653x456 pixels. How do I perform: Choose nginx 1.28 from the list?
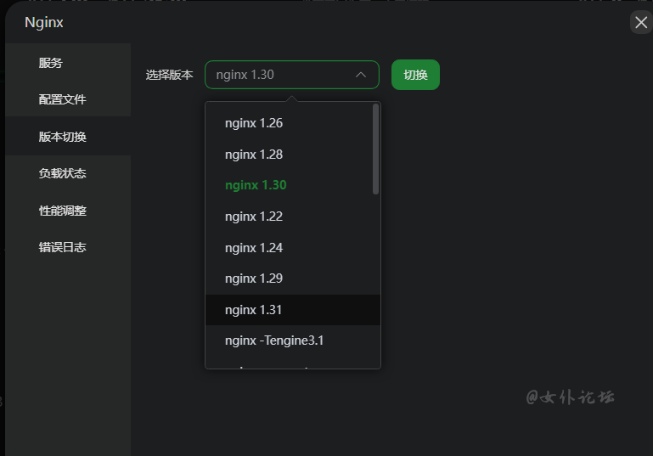point(292,155)
